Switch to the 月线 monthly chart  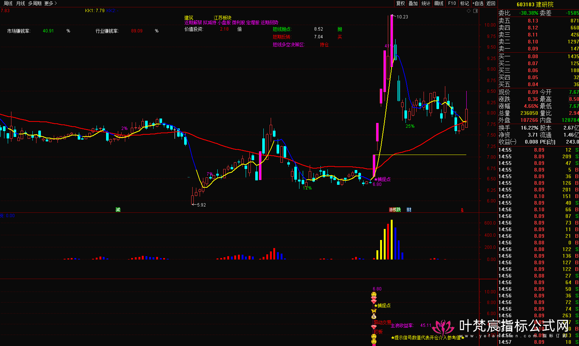point(21,3)
